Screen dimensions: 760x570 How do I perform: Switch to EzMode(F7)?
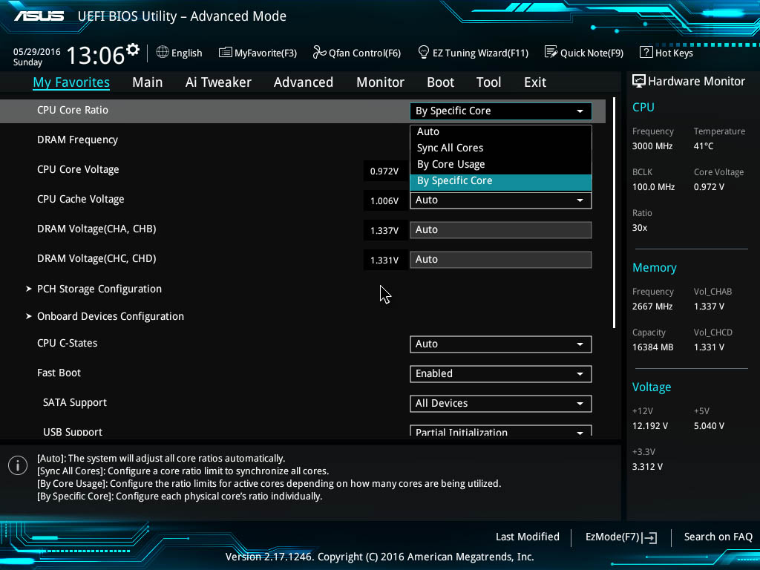[621, 537]
